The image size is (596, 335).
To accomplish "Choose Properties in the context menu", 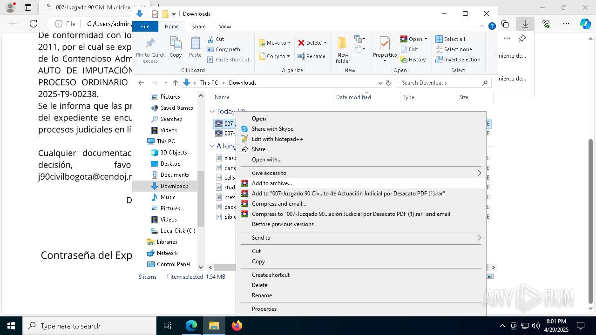I will [361, 309].
